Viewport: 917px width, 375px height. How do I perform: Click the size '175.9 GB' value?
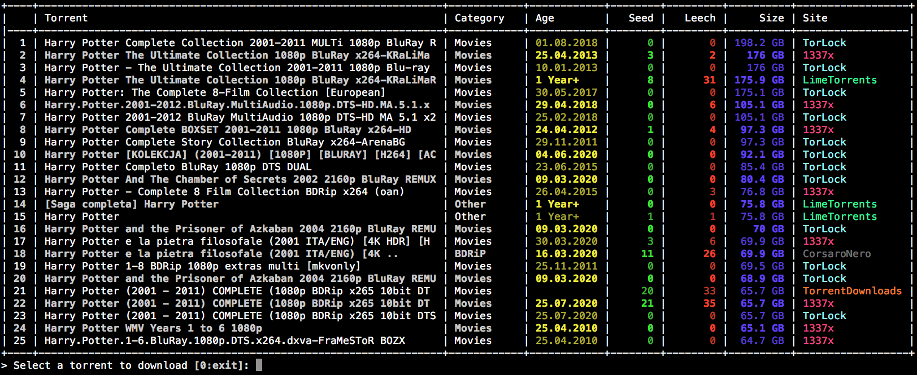[x=759, y=80]
